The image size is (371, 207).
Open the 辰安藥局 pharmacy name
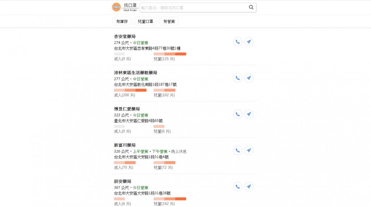(x=123, y=181)
